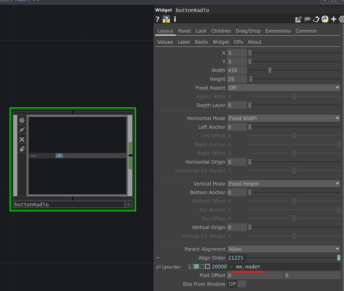Click the Python logo icon in the dialog header
344x291 pixels.
tap(325, 19)
